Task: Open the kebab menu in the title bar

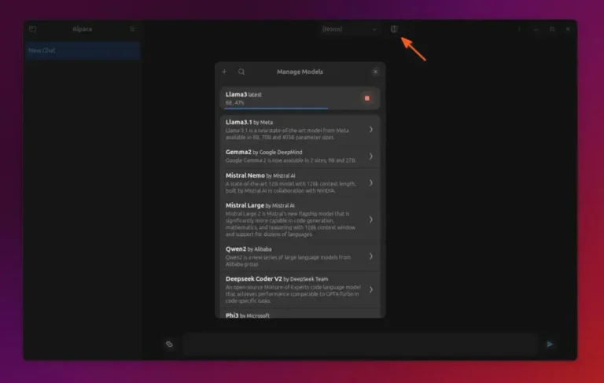Action: pyautogui.click(x=519, y=29)
